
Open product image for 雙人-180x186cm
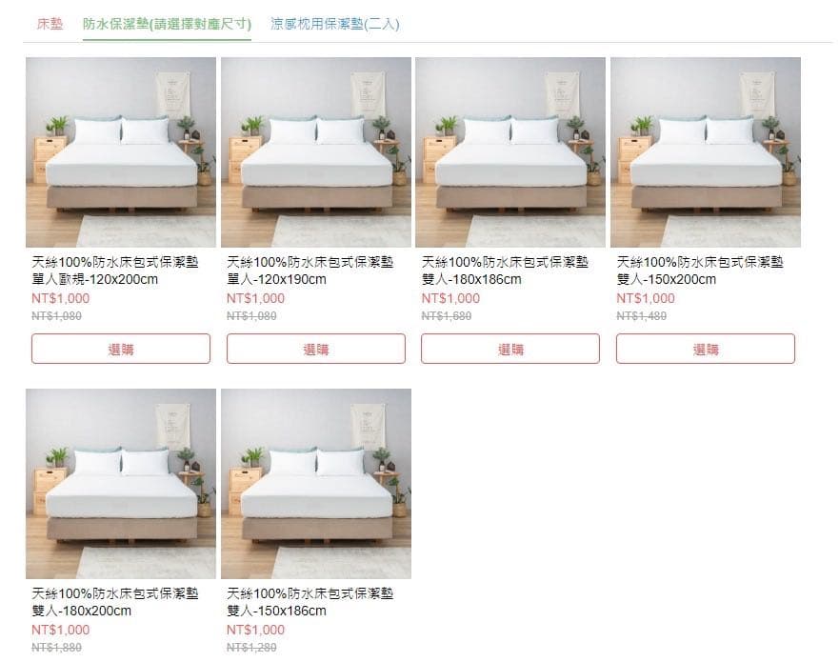point(510,152)
